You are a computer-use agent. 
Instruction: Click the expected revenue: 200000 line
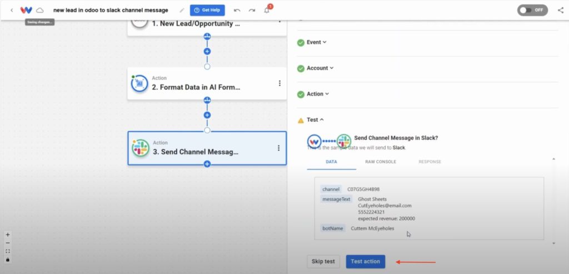(x=387, y=218)
